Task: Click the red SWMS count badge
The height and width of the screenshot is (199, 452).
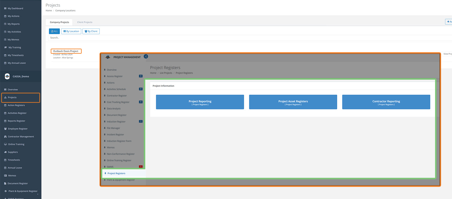Action: [141, 167]
